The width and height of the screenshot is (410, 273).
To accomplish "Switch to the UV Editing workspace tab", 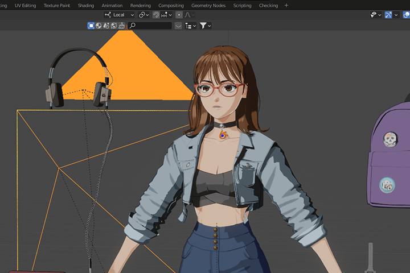I will click(x=26, y=6).
